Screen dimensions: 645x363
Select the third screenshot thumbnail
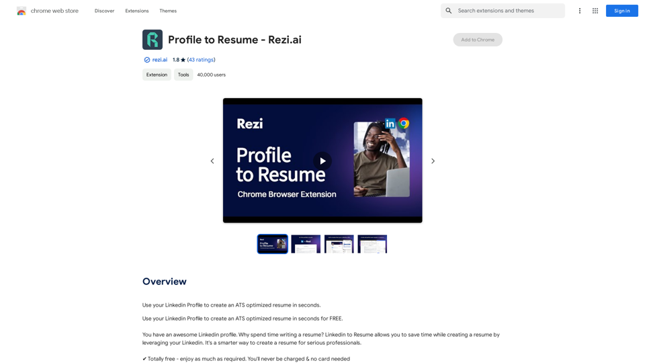coord(339,244)
